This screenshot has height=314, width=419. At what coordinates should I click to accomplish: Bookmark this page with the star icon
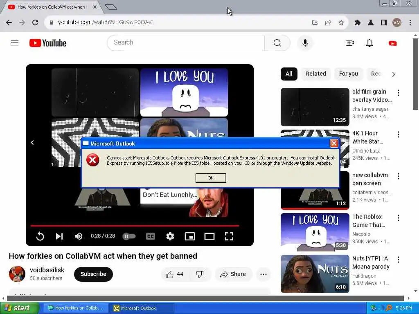coord(341,23)
